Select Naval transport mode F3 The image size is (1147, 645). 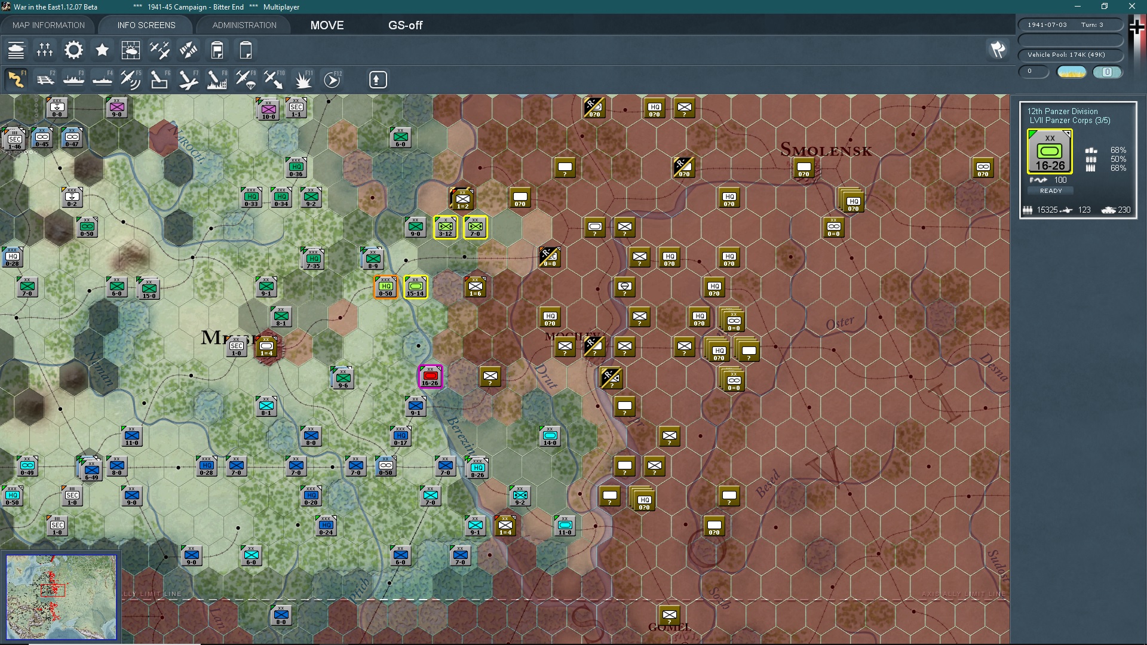[x=73, y=79]
